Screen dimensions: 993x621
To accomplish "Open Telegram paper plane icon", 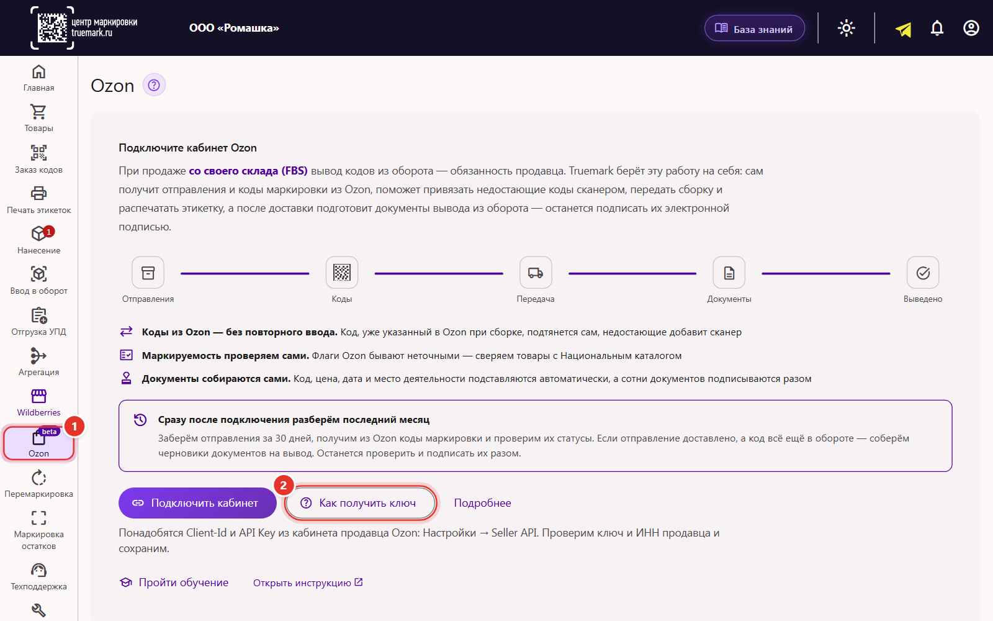I will click(x=904, y=29).
